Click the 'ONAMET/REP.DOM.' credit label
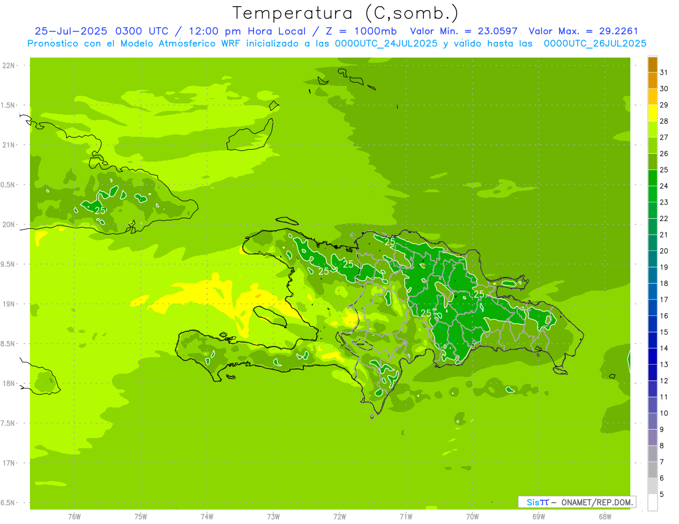 coord(597,502)
